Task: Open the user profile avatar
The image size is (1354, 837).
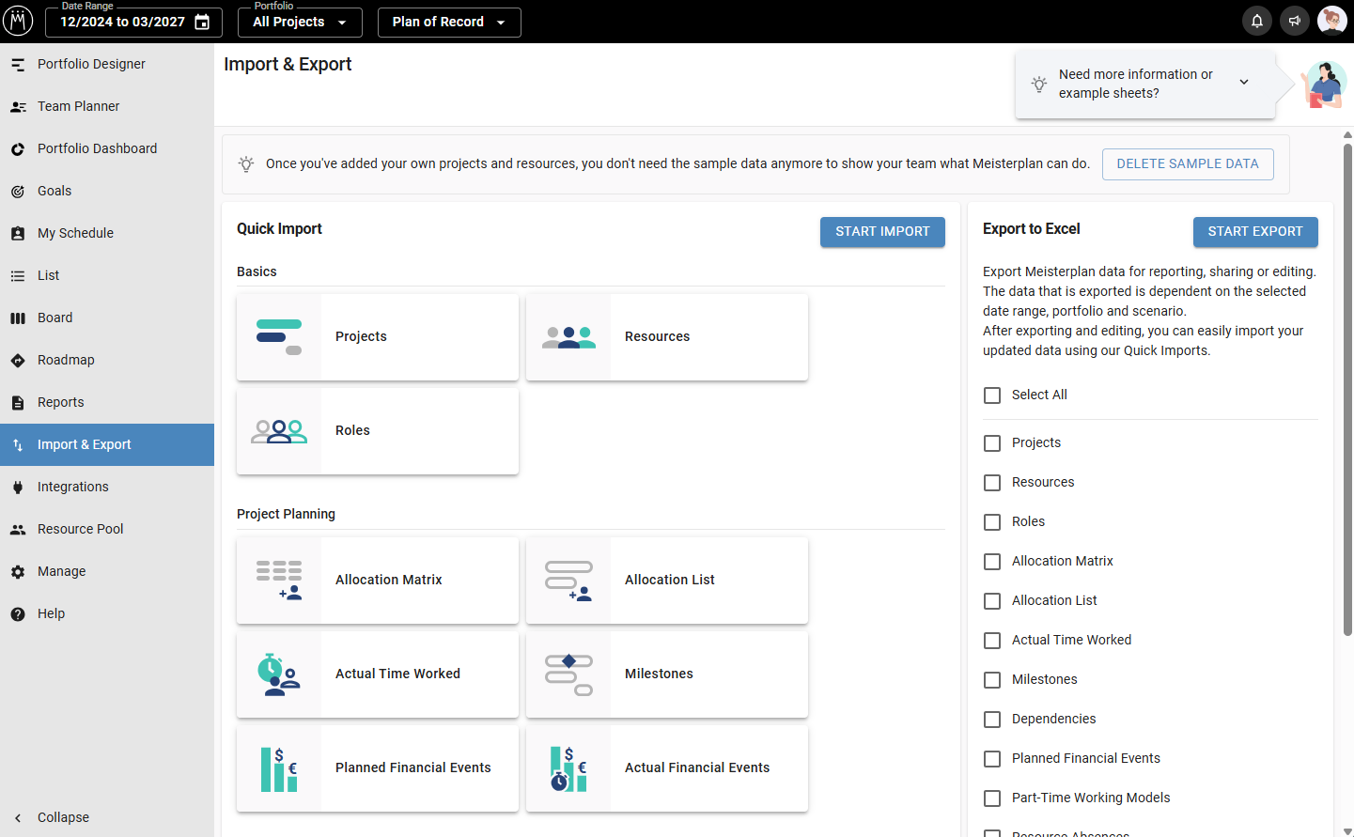Action: click(x=1332, y=21)
